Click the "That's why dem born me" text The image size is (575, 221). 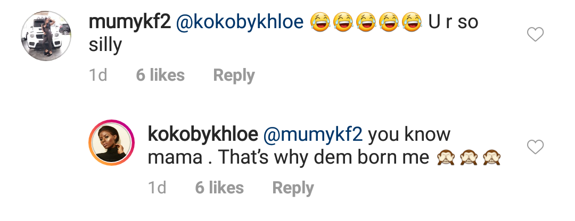(x=324, y=158)
